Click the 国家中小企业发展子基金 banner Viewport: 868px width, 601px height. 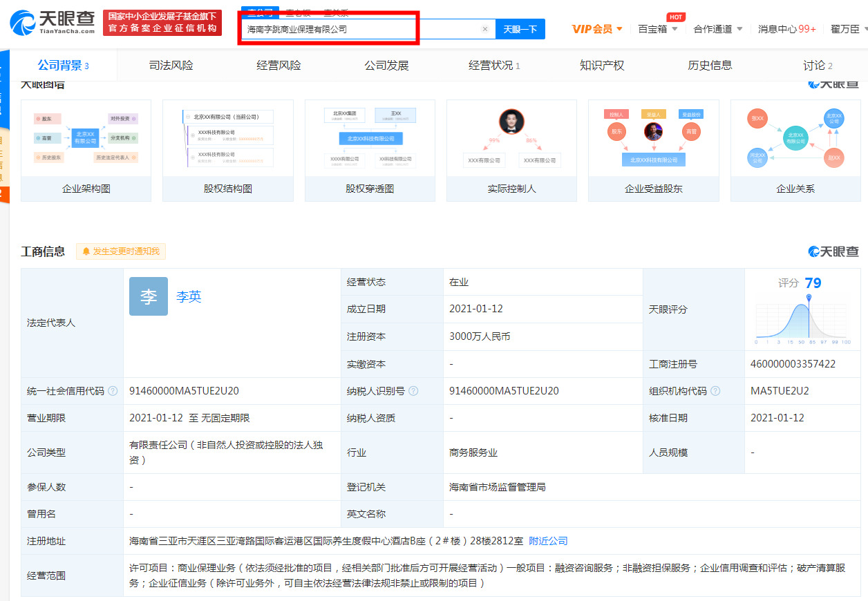pyautogui.click(x=162, y=22)
